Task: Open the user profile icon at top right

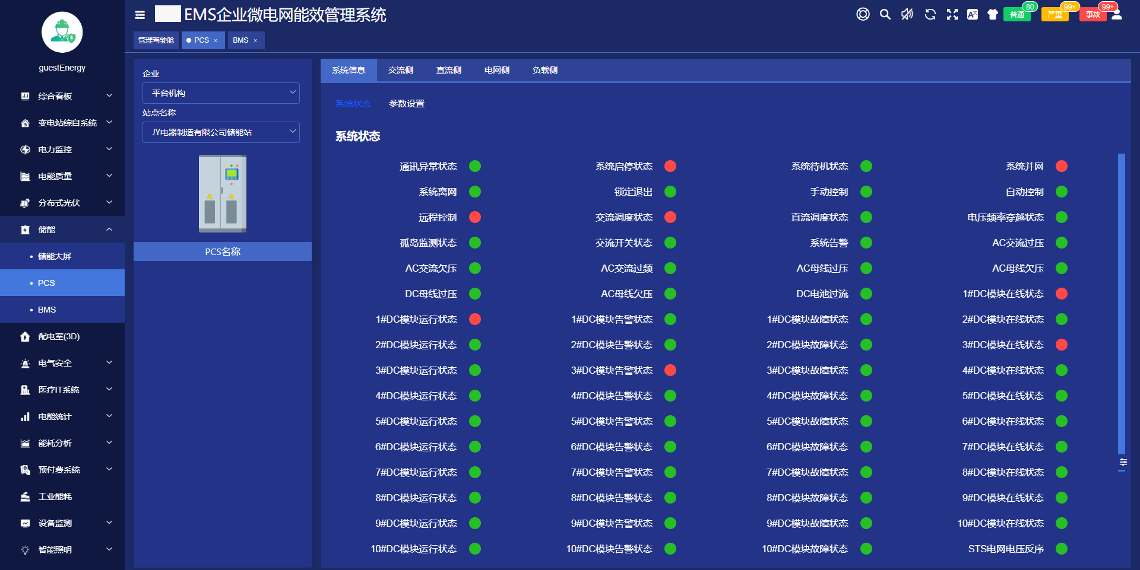Action: (1117, 15)
